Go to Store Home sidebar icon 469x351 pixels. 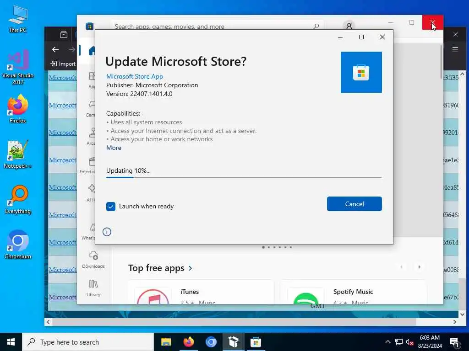point(92,51)
